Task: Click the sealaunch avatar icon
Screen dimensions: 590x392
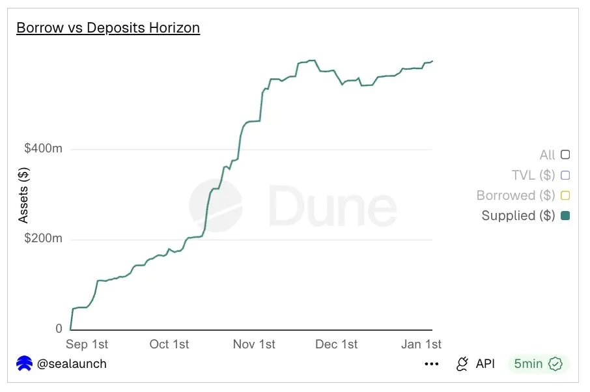Action: 24,363
